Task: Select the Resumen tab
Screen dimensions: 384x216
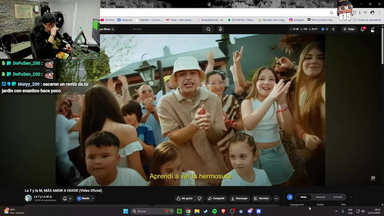Action: (x=320, y=197)
